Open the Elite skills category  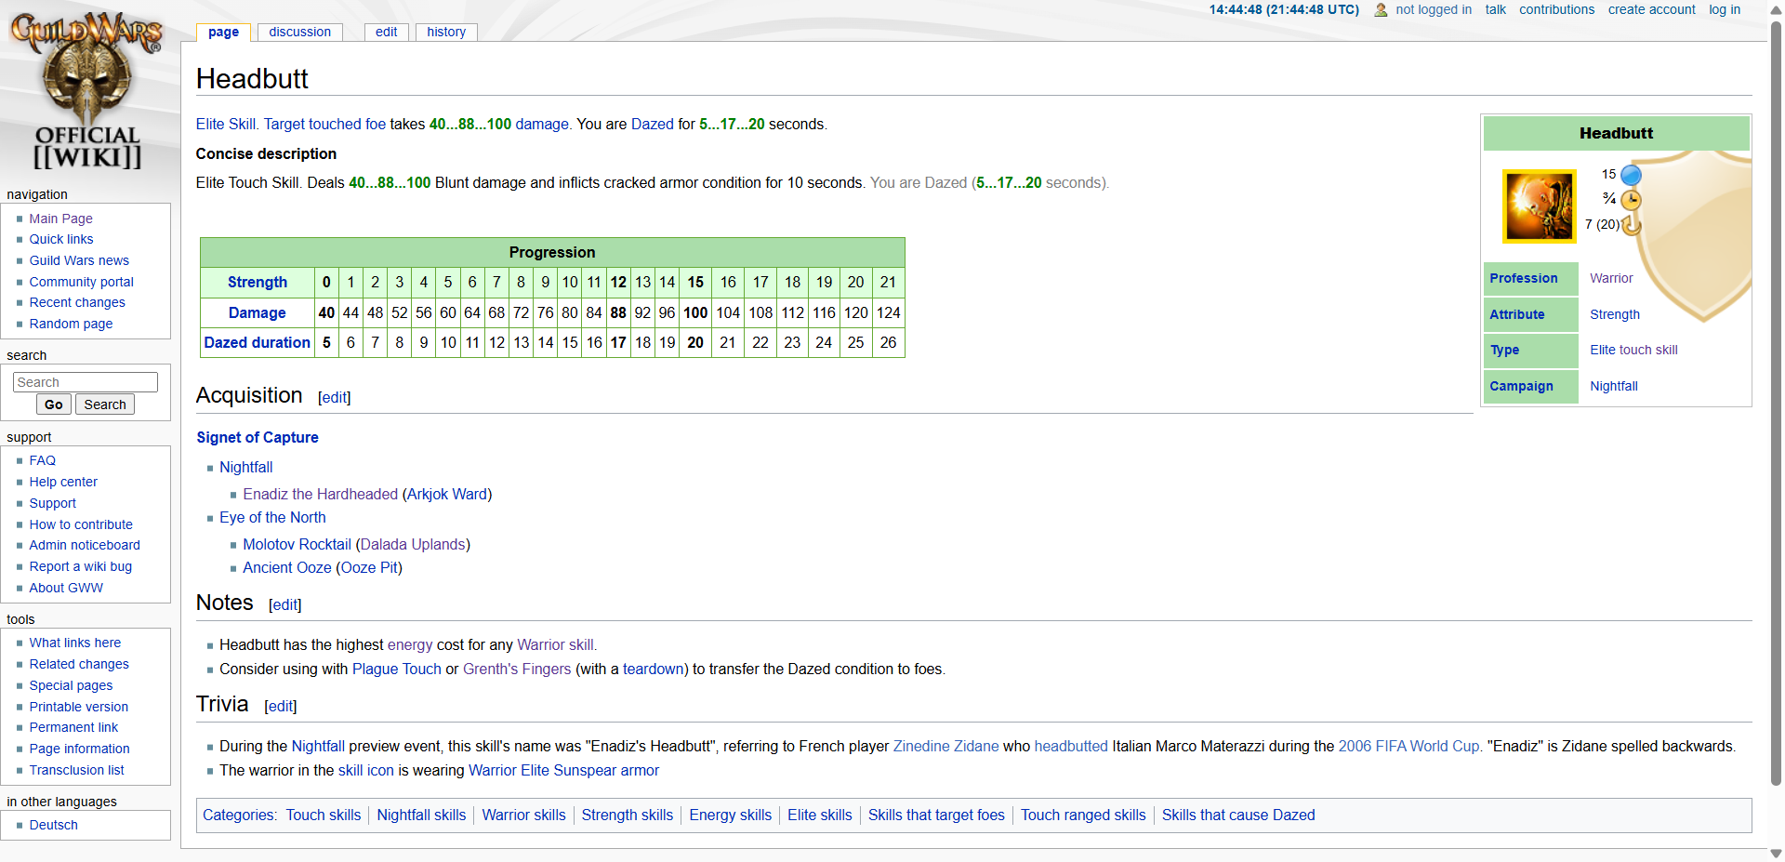(x=819, y=815)
